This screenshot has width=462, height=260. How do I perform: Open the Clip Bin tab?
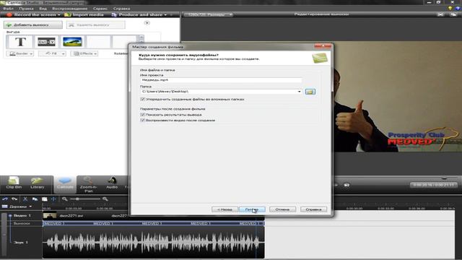tap(14, 183)
